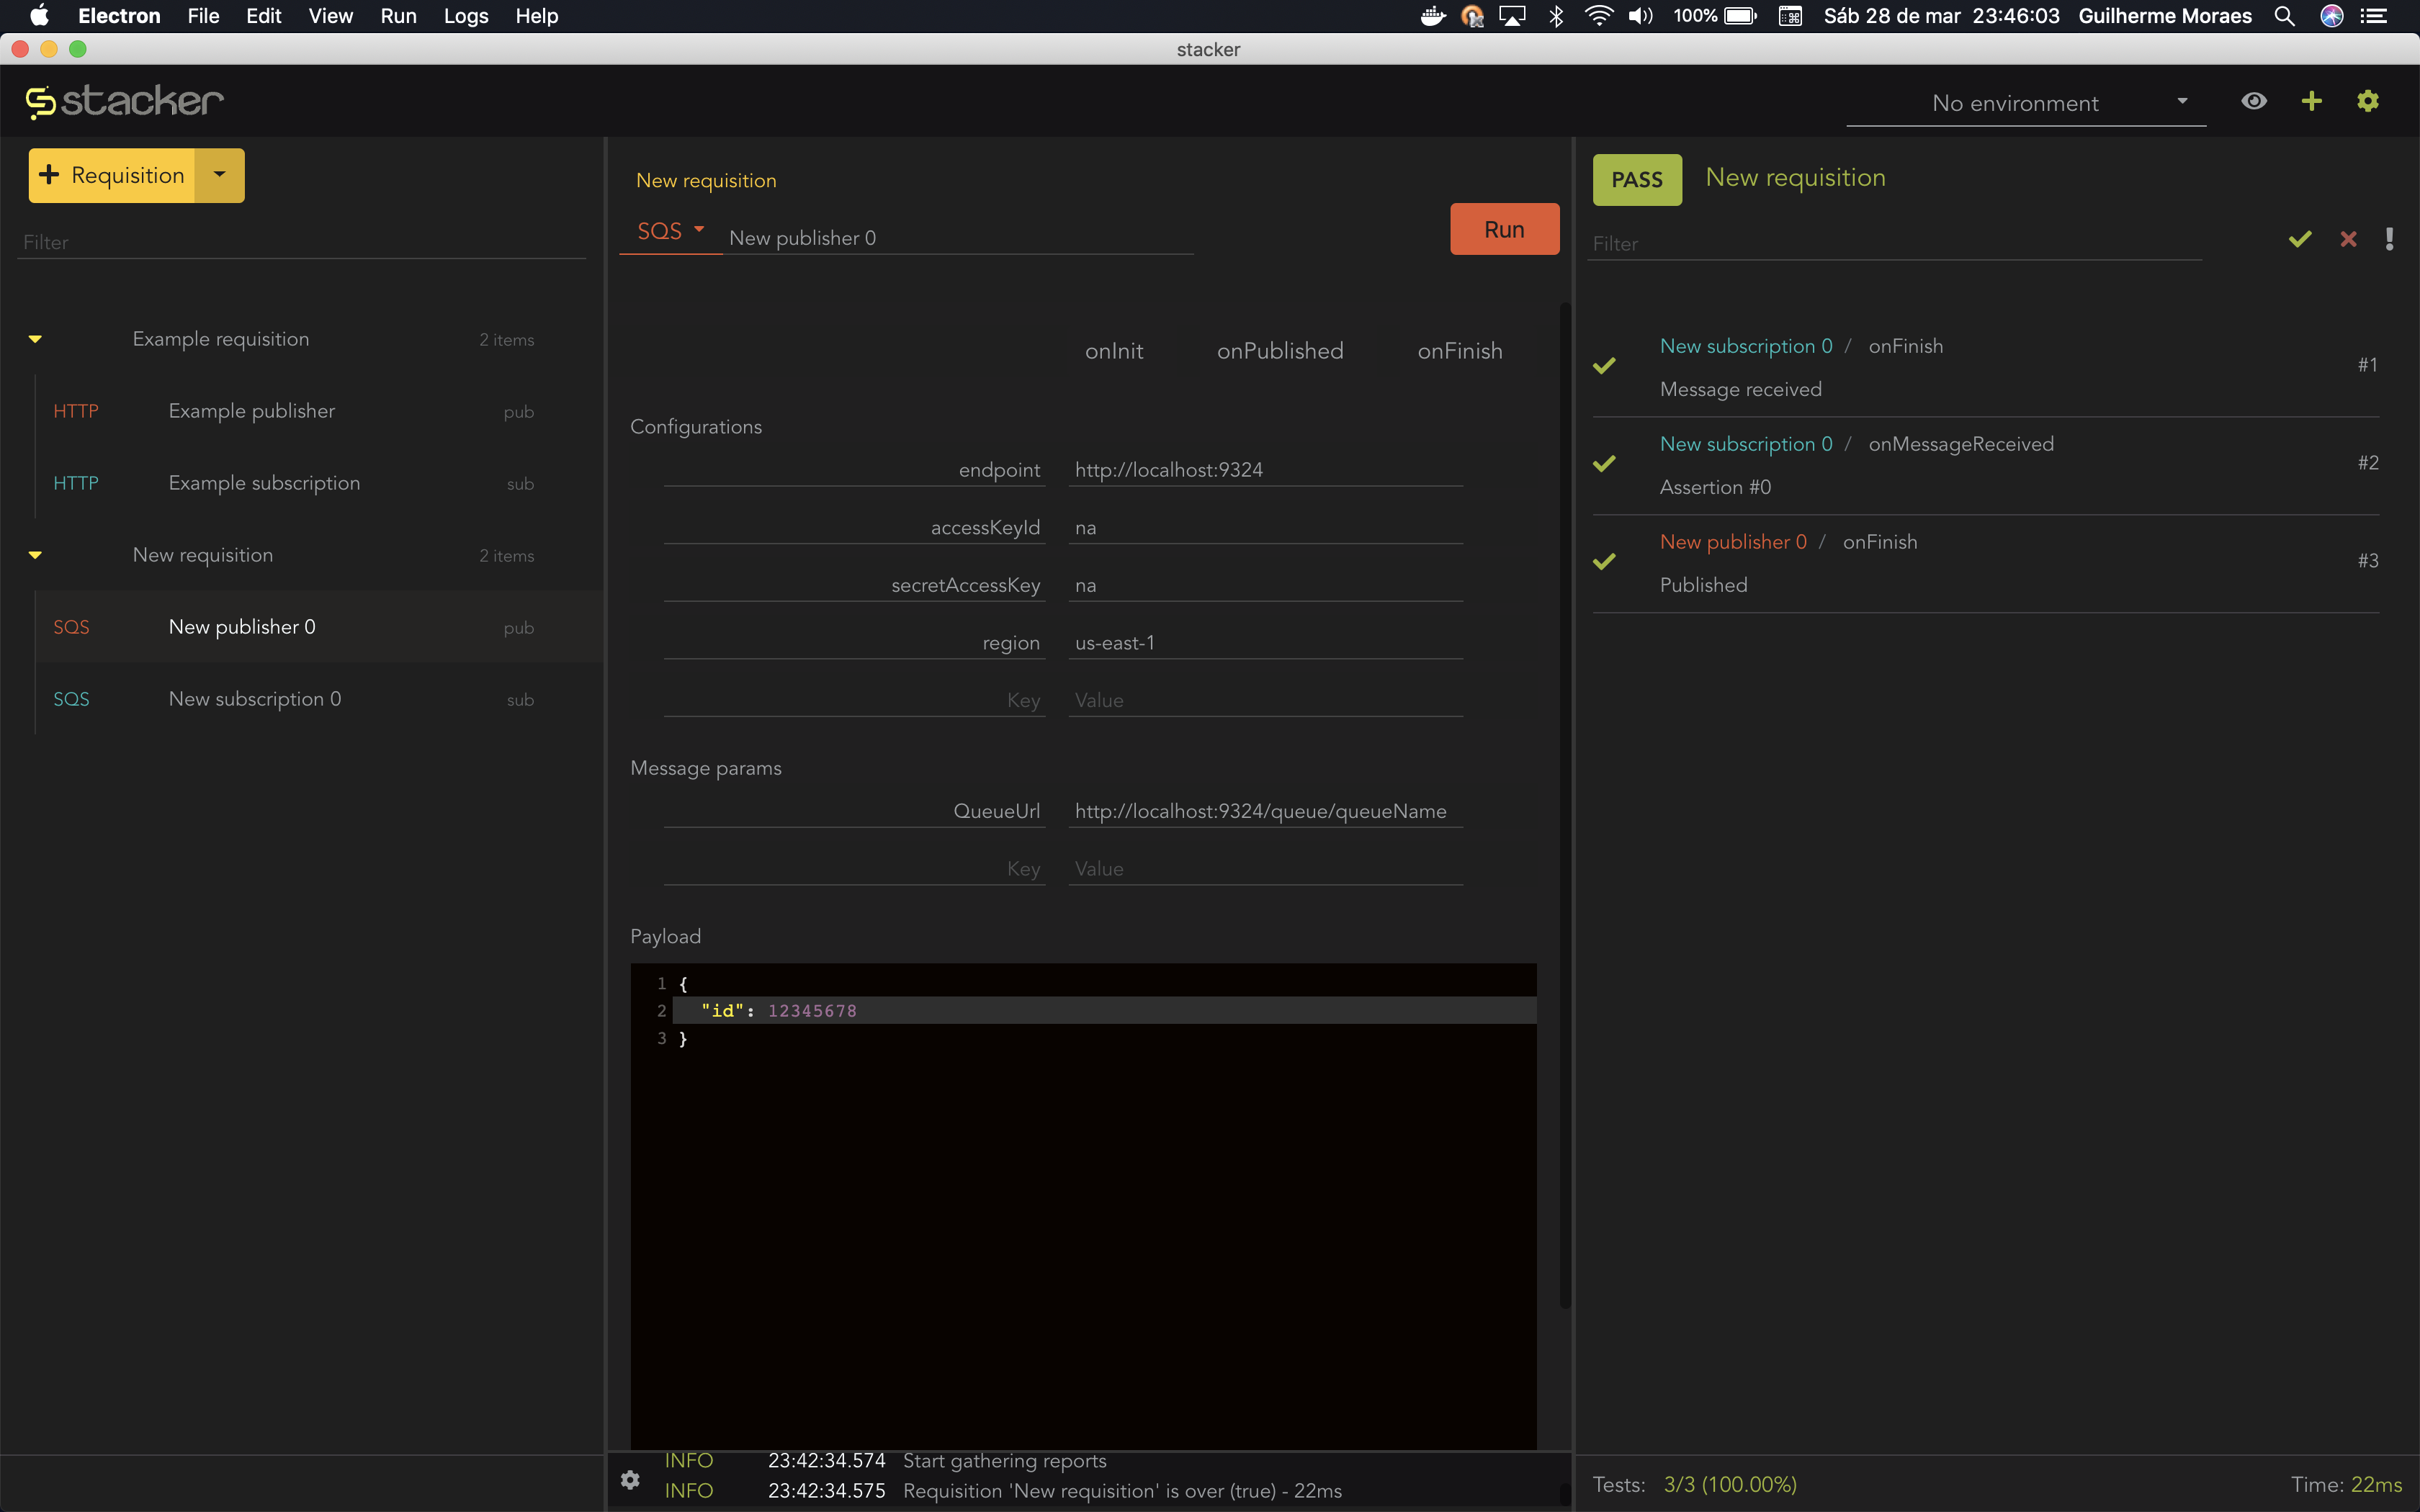The height and width of the screenshot is (1512, 2420).
Task: Click the checkmark beside New publisher 0 result
Action: click(1605, 562)
